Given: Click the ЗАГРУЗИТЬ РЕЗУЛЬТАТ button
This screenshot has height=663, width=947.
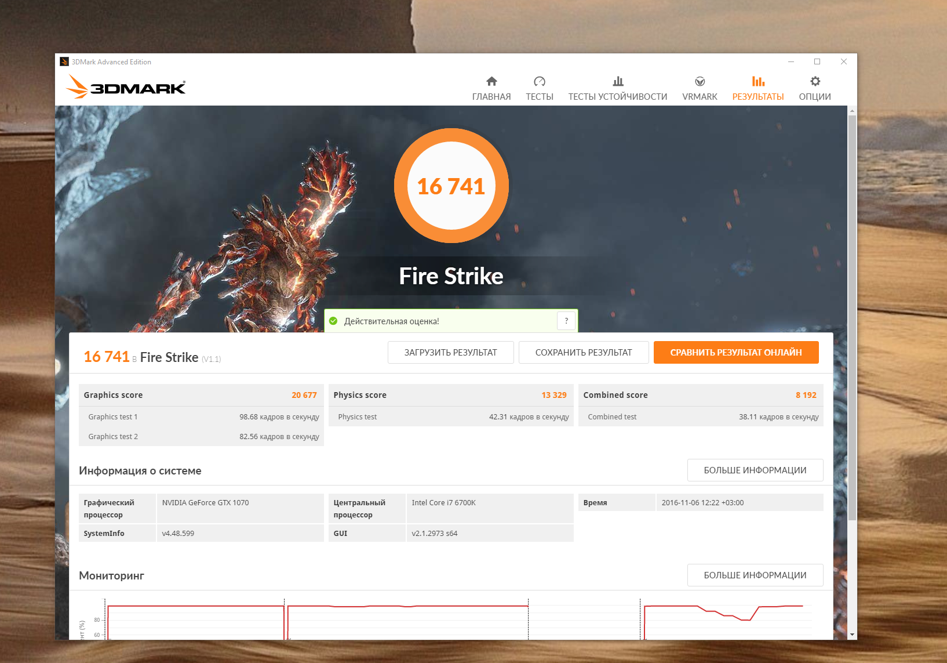Looking at the screenshot, I should (451, 352).
